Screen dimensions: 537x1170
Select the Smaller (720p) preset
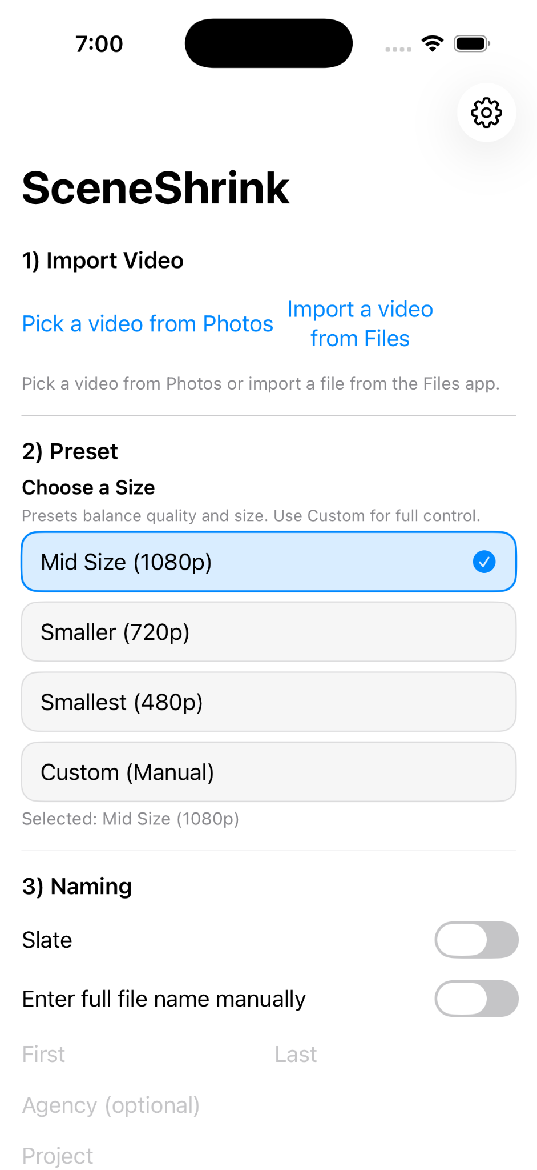268,631
